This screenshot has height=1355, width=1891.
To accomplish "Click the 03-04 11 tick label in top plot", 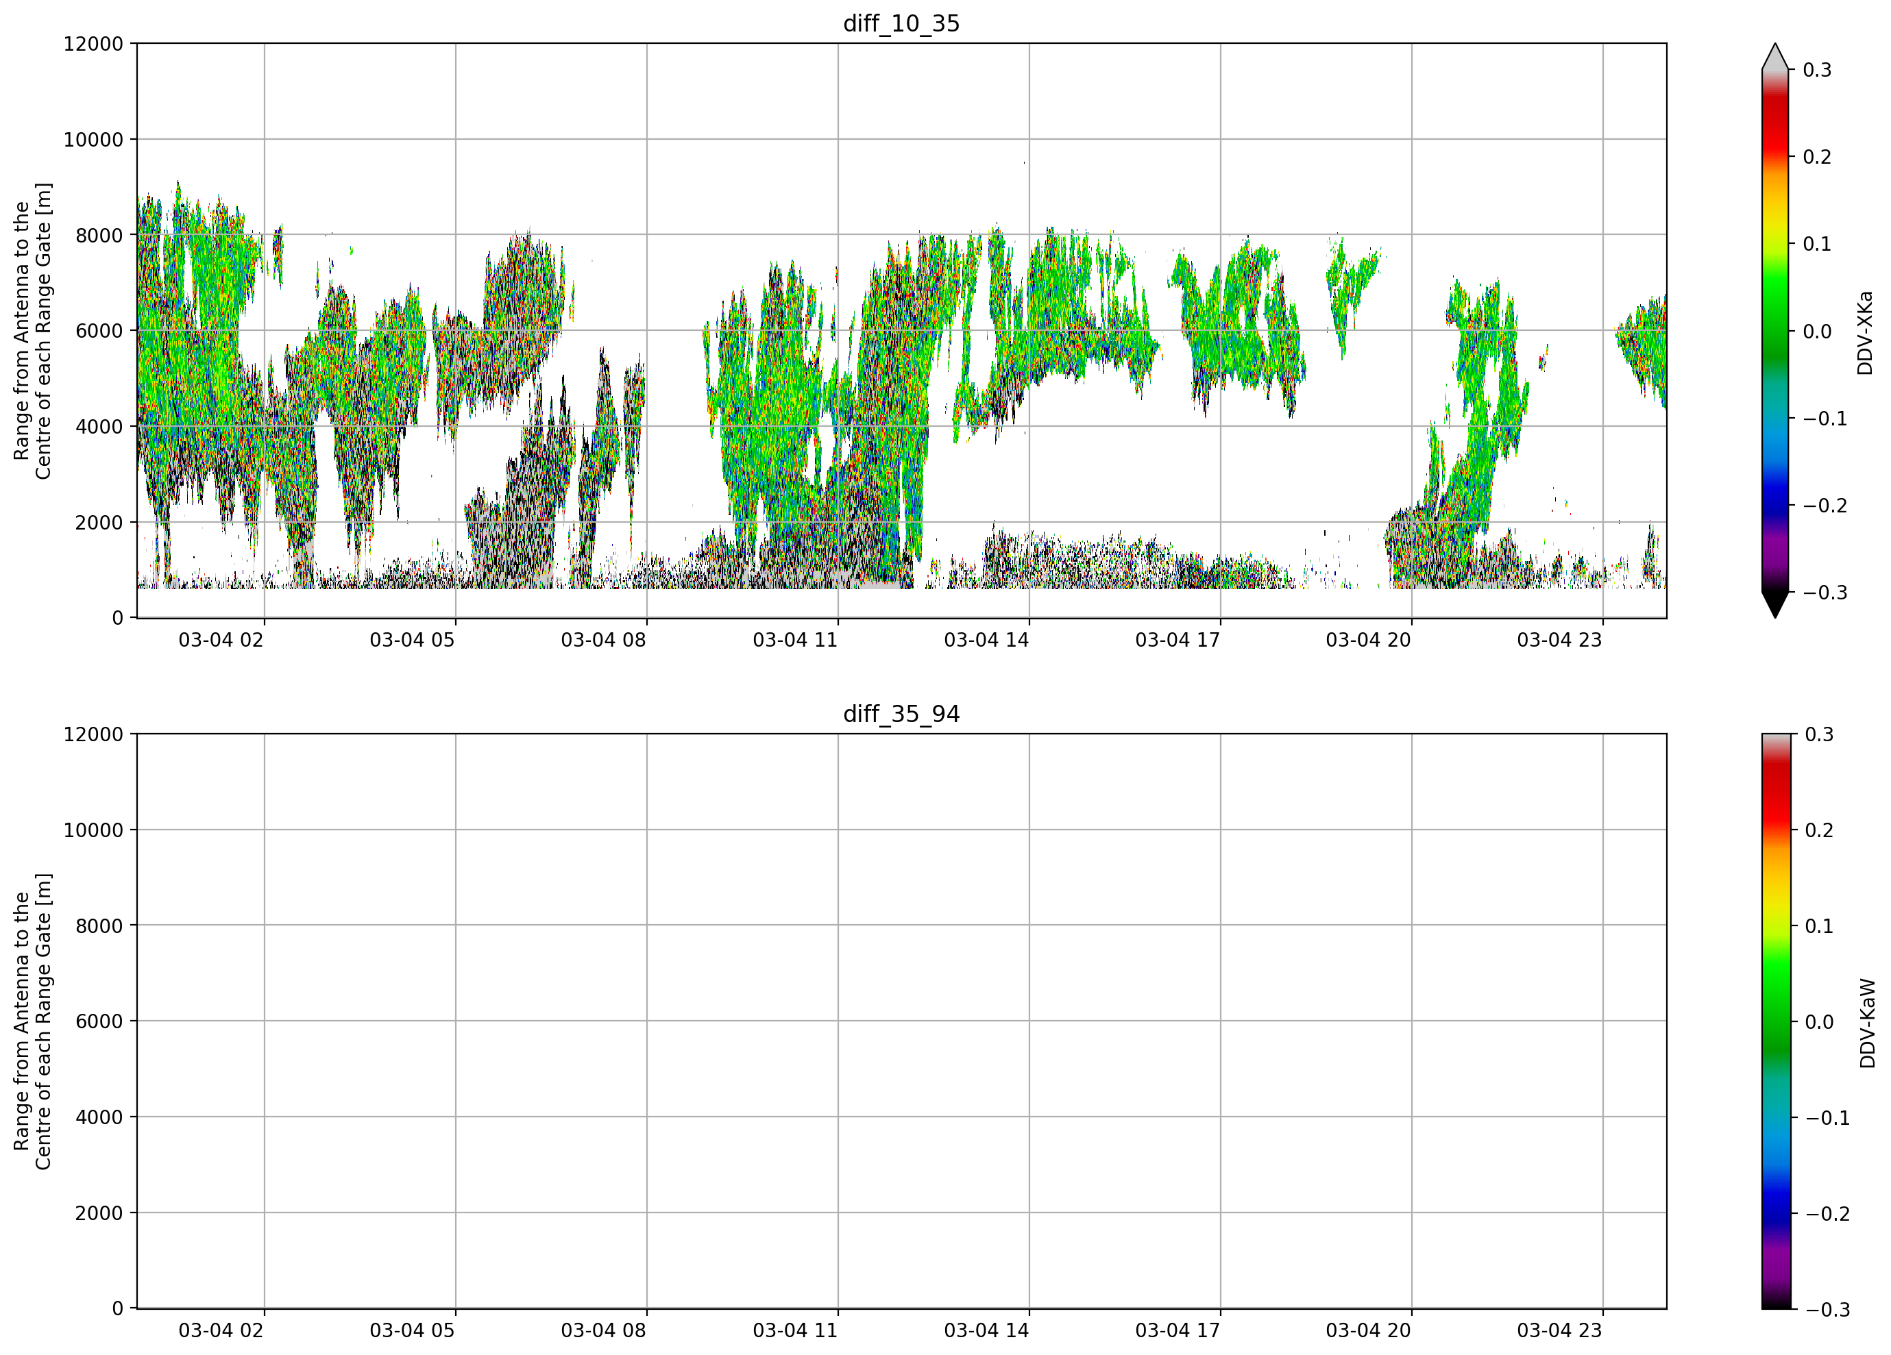I will coord(794,640).
